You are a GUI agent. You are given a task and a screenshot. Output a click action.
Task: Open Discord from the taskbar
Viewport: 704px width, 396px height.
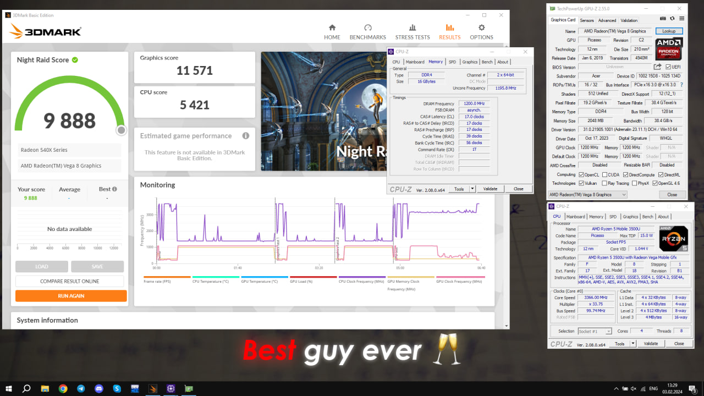click(99, 388)
